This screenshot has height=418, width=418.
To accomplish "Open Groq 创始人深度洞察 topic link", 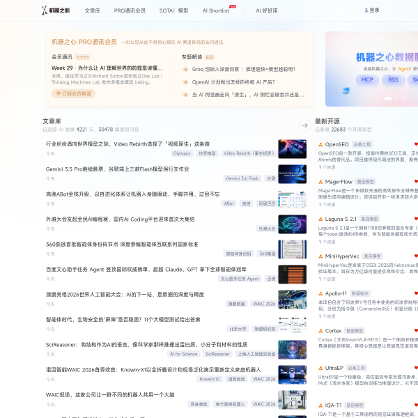I will pos(244,69).
